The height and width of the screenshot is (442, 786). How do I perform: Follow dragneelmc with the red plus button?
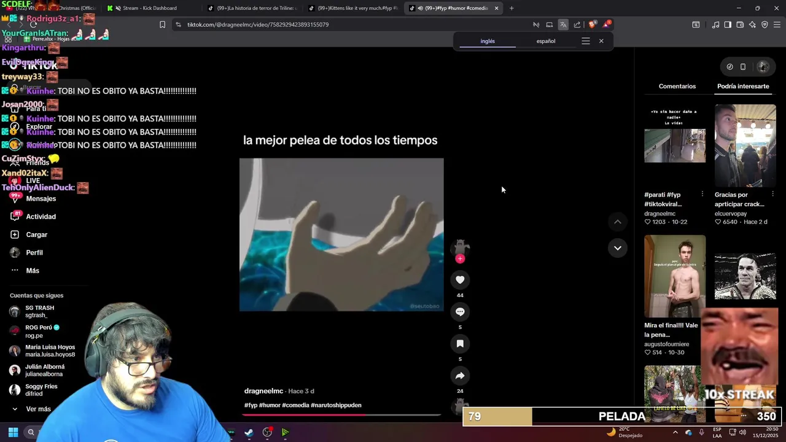coord(460,258)
